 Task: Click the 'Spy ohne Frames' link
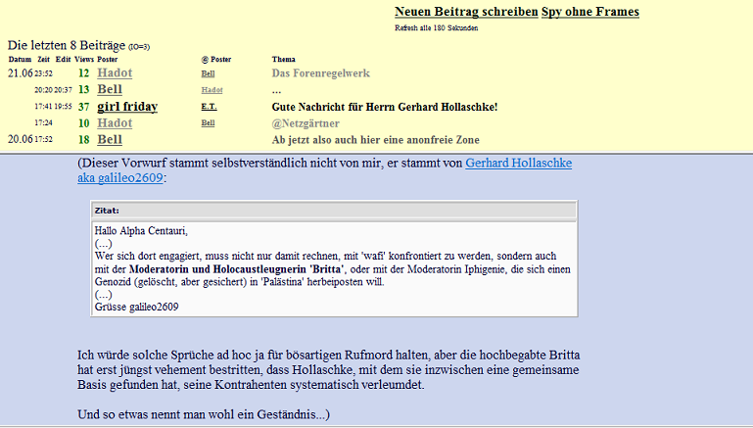(589, 12)
